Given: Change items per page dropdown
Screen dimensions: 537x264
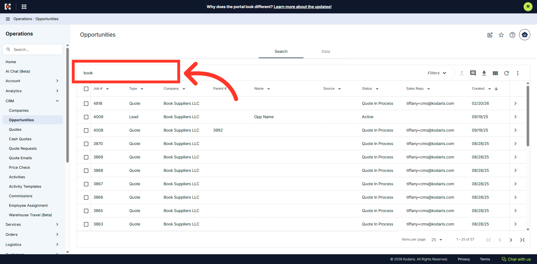Looking at the screenshot, I should pos(437,240).
